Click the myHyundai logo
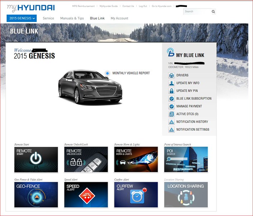 pyautogui.click(x=31, y=8)
